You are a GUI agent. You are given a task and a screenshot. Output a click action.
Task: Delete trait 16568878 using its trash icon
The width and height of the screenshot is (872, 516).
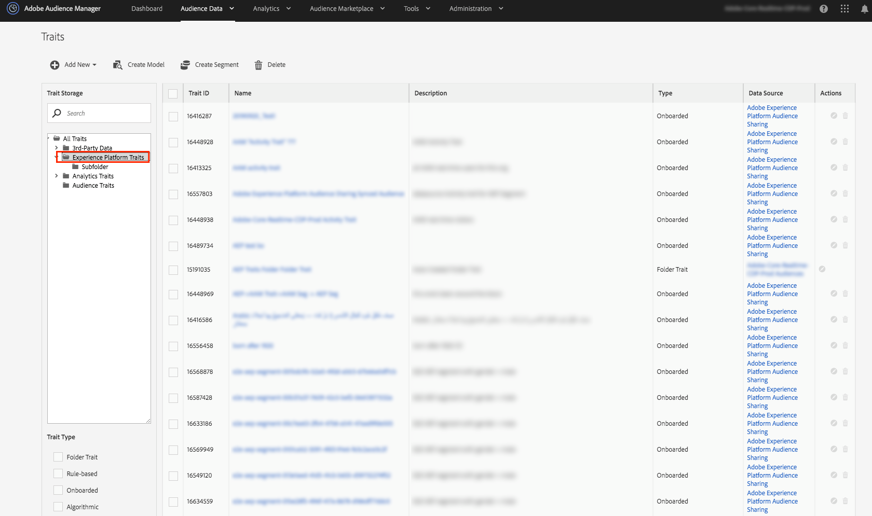845,371
